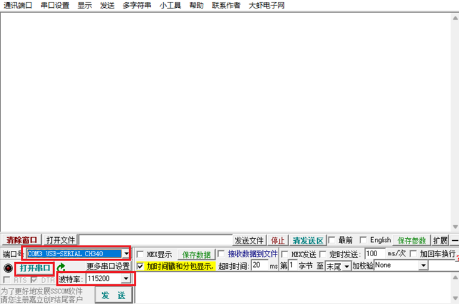The width and height of the screenshot is (459, 304).
Task: Click the 保存参数 button
Action: [x=412, y=241]
